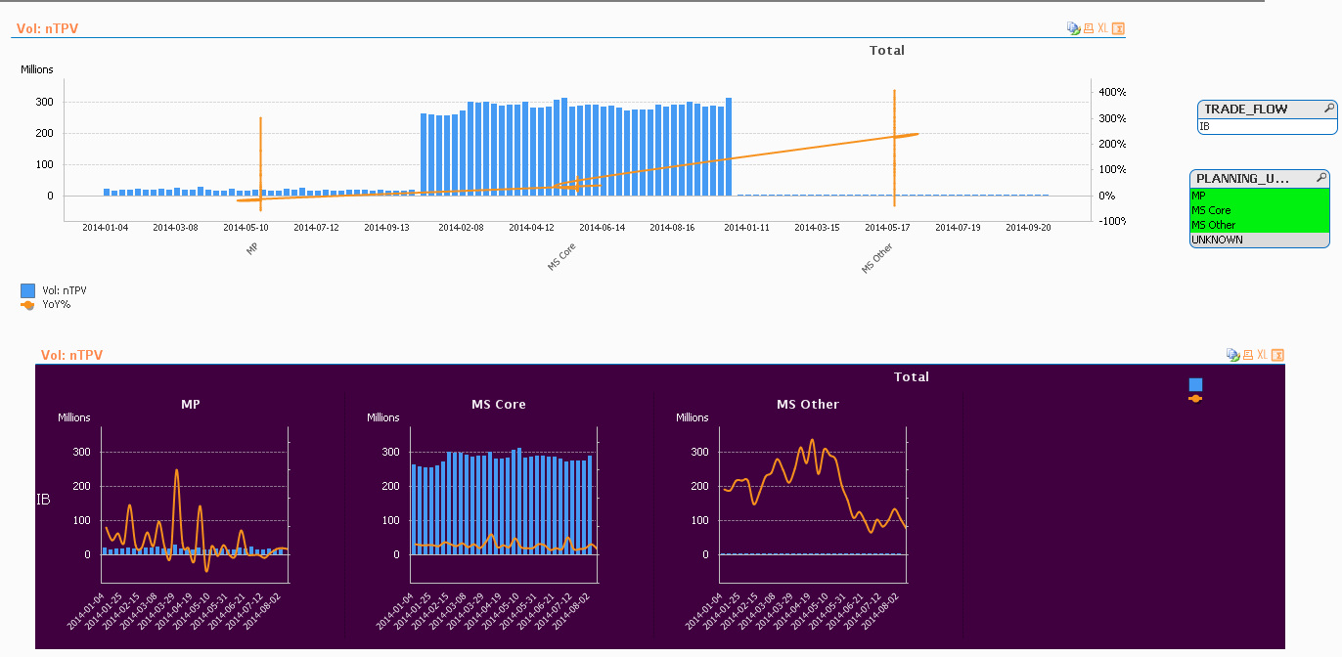Click blue legend square in purple chart
The height and width of the screenshot is (657, 1342).
point(1195,385)
